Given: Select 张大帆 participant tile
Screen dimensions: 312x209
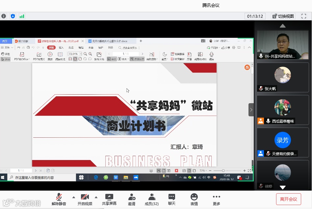Looking at the screenshot, I should (283, 77).
